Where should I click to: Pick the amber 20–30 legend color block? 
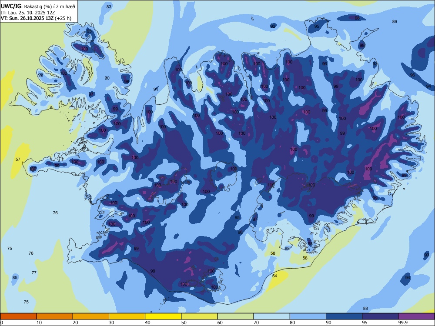pos(91,316)
